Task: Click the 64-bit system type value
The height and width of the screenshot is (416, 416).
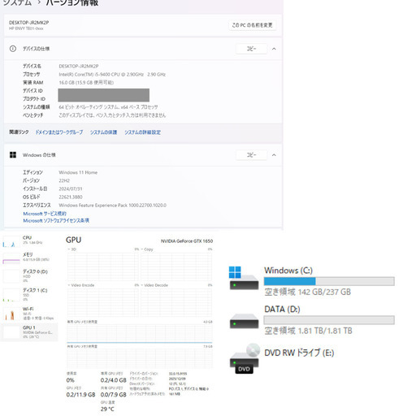Action: tap(108, 107)
